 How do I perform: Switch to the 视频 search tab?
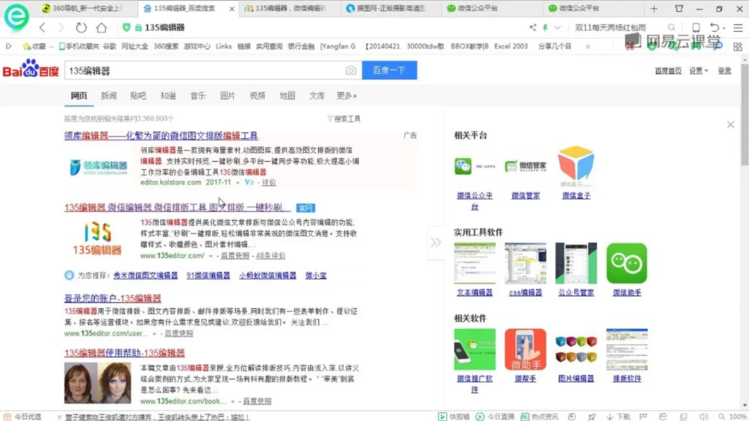[x=257, y=96]
